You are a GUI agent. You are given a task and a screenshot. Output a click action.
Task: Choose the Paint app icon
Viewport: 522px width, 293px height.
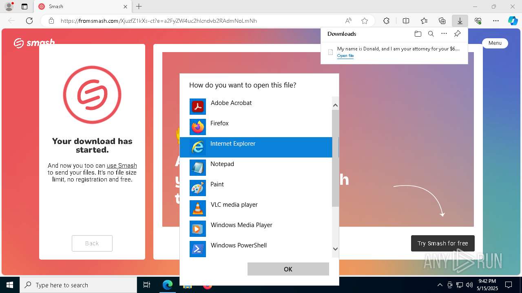click(198, 188)
